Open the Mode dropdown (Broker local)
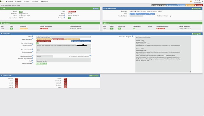 coord(63,37)
